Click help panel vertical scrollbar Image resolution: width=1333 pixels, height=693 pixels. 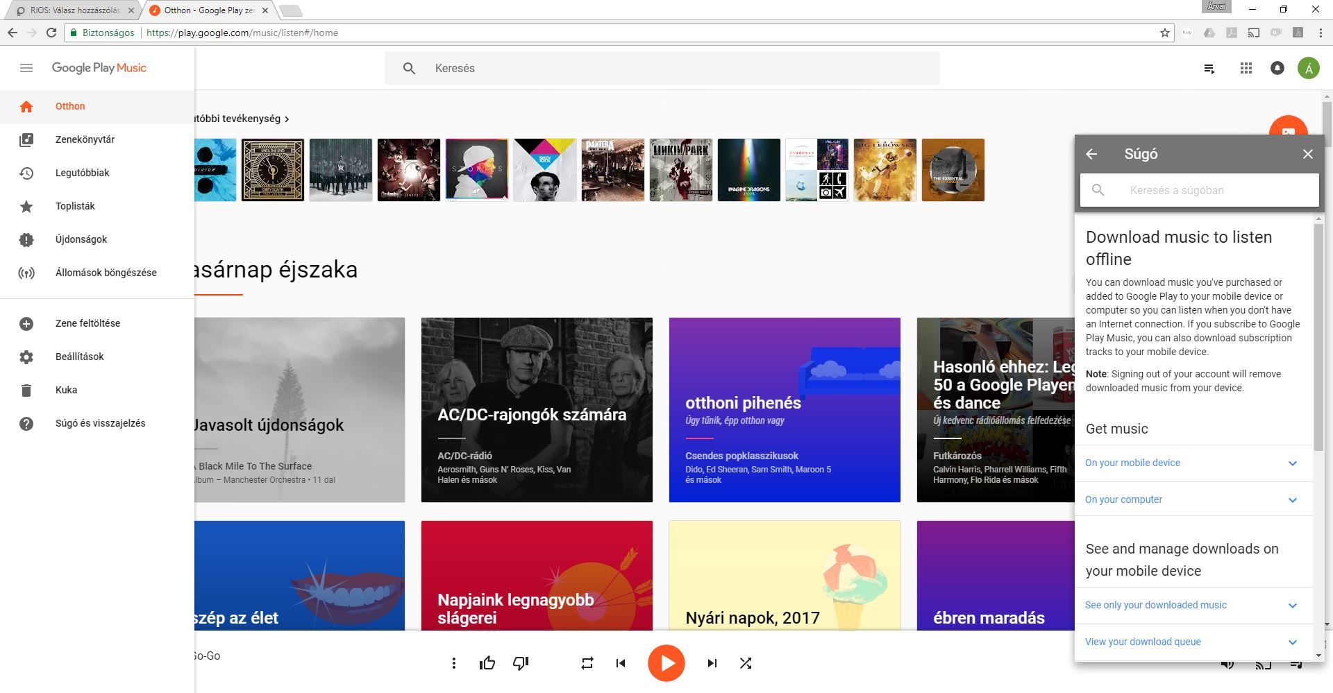coord(1318,336)
